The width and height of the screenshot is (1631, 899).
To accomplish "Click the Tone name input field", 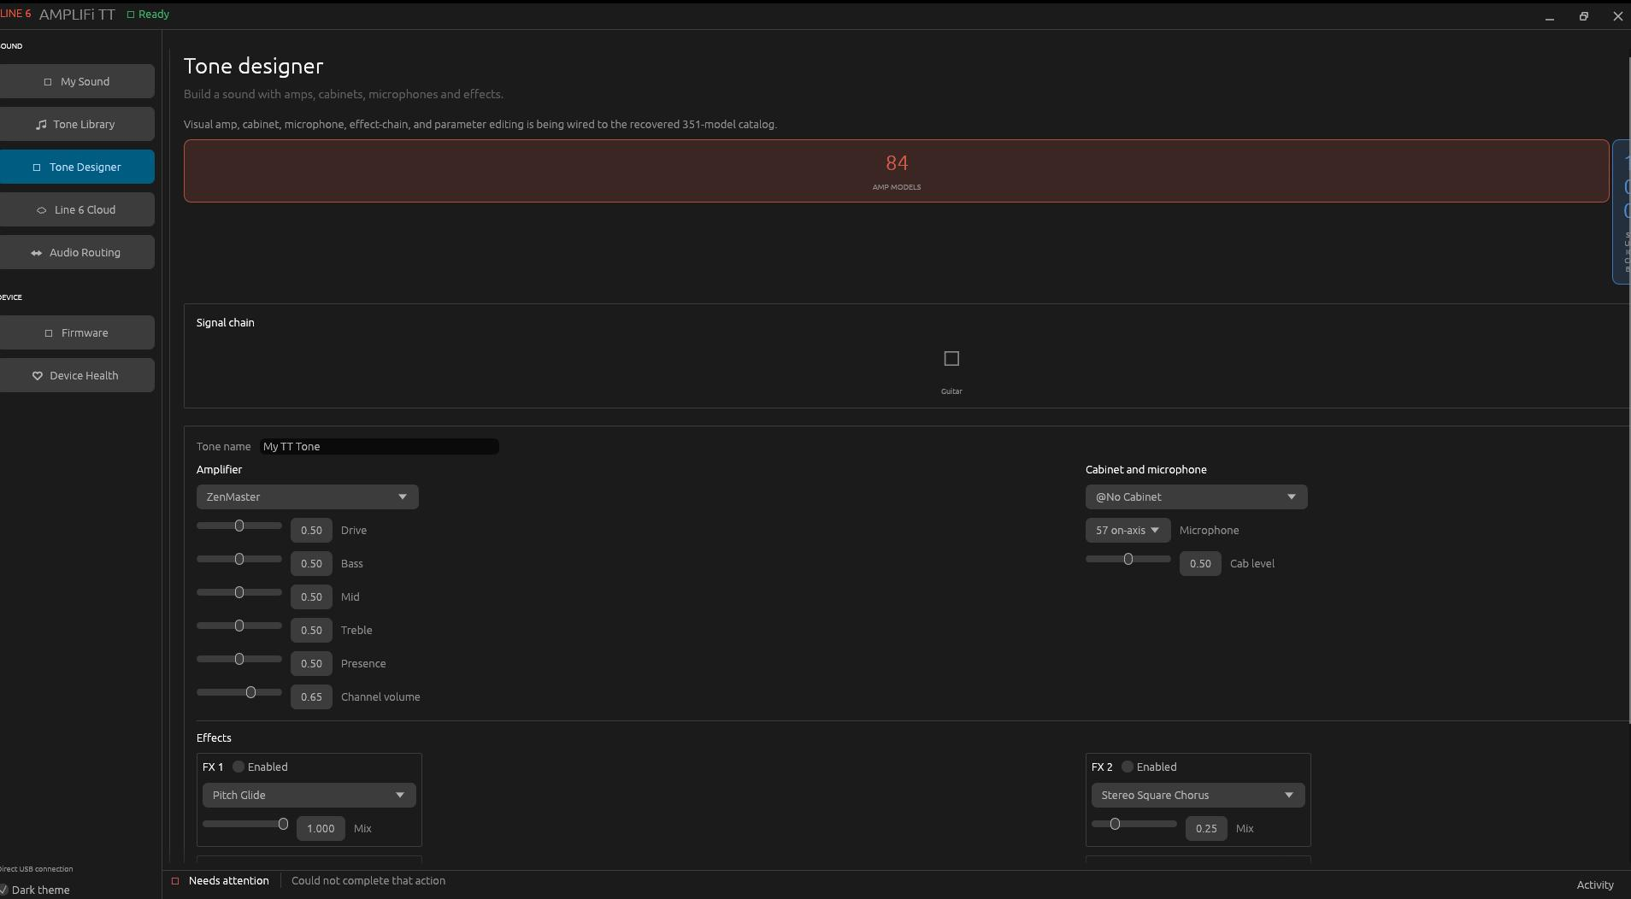I will click(380, 446).
